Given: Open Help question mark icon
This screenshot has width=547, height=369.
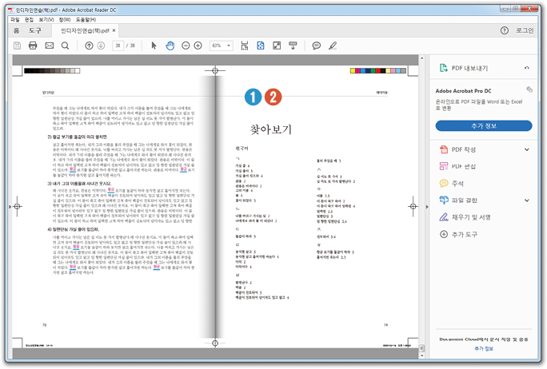Looking at the screenshot, I should pyautogui.click(x=505, y=30).
